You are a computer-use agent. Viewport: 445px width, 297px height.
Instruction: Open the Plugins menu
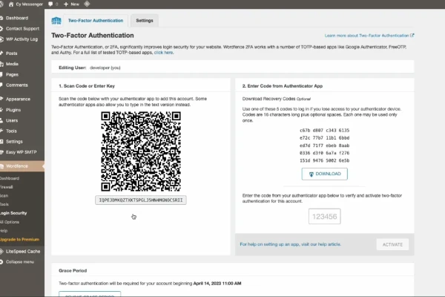click(13, 110)
